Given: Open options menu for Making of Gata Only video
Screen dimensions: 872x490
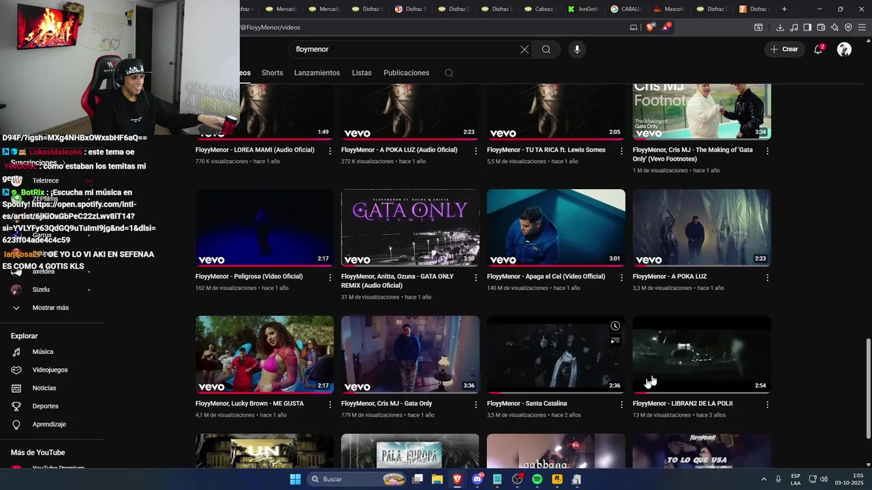Looking at the screenshot, I should pyautogui.click(x=767, y=151).
